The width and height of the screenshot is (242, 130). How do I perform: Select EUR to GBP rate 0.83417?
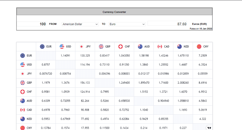105,55
